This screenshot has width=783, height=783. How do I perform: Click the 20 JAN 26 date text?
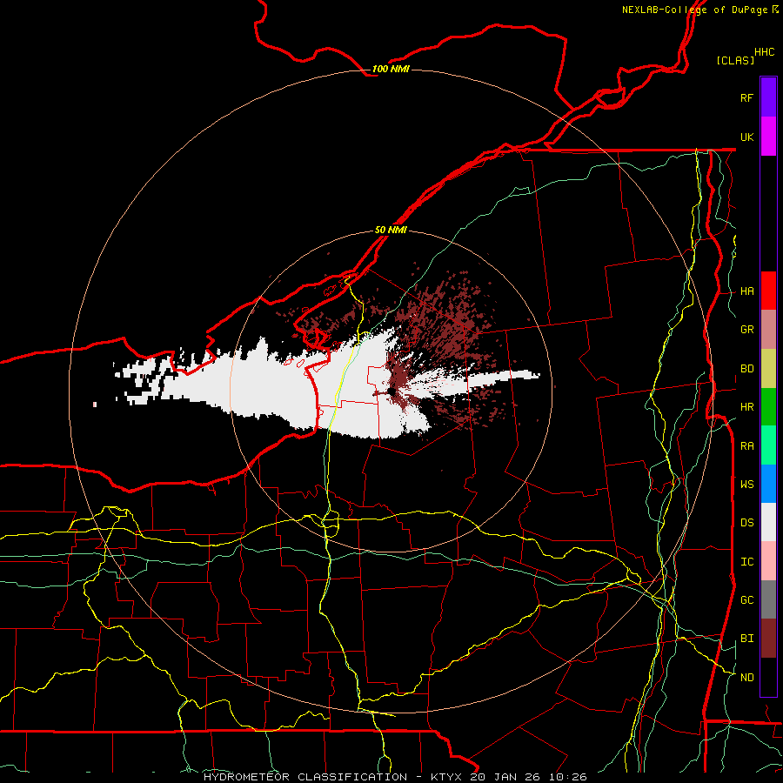point(506,777)
